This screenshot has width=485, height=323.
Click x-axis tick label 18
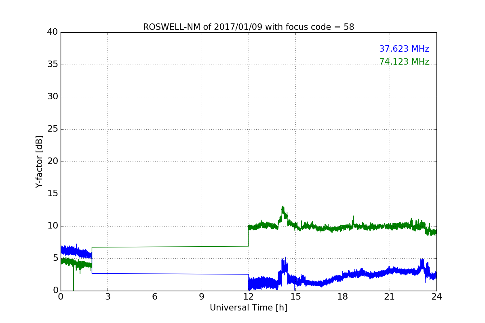[x=343, y=297]
